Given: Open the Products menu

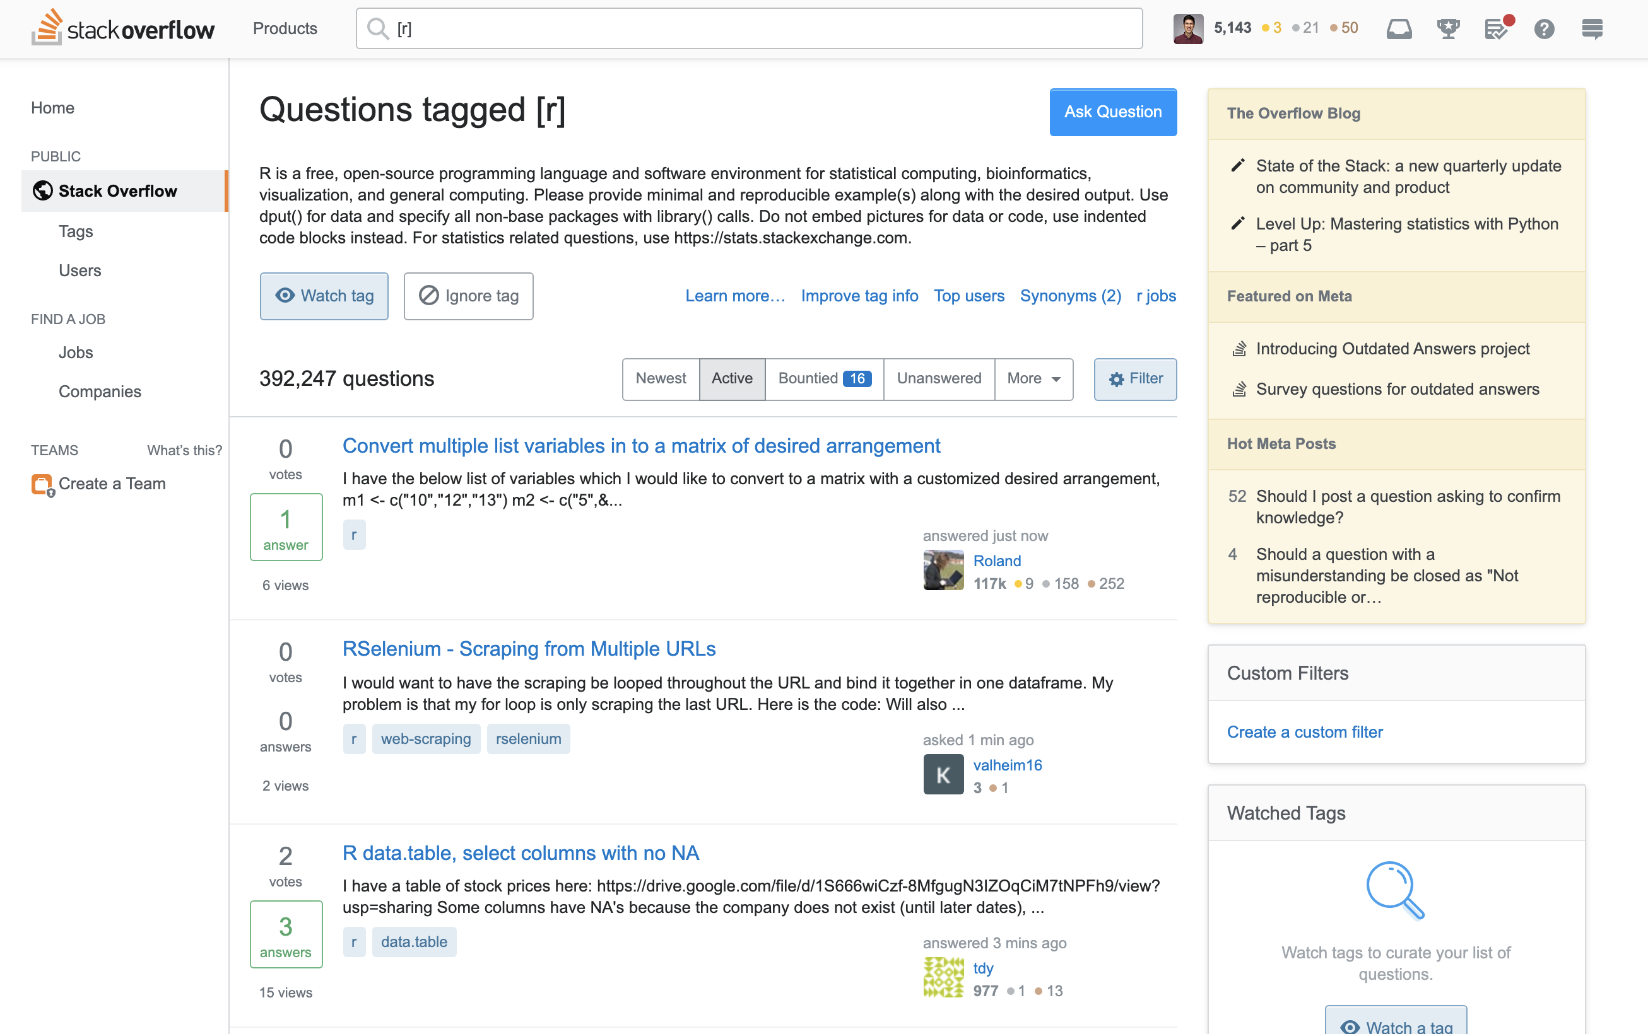Looking at the screenshot, I should (x=285, y=28).
